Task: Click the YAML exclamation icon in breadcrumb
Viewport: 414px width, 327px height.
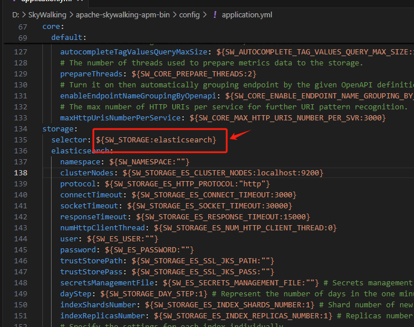Action: coord(215,14)
